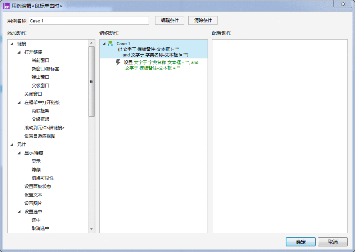Select 滚动到元件<锚链接> action

click(x=44, y=128)
